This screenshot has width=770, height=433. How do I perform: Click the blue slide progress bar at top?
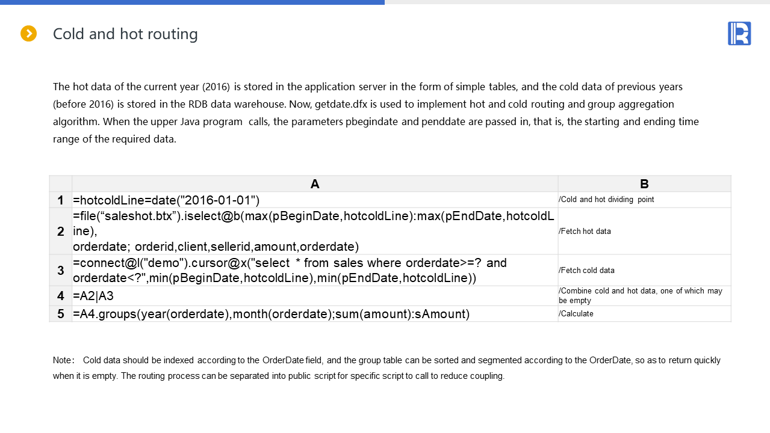[192, 2]
